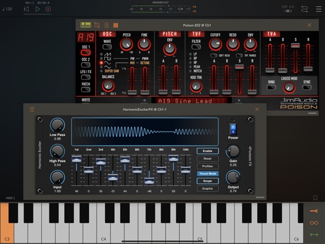The width and height of the screenshot is (325, 244).
Task: Click the KBD TRK knob
Action: (x=196, y=86)
